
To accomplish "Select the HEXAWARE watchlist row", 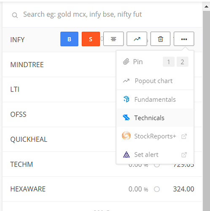I will tap(102, 189).
